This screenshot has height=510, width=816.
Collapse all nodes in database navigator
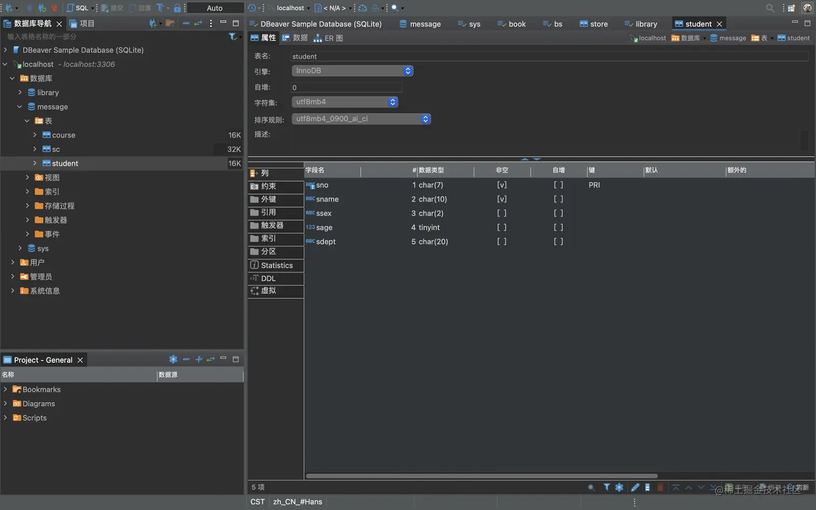(x=186, y=23)
